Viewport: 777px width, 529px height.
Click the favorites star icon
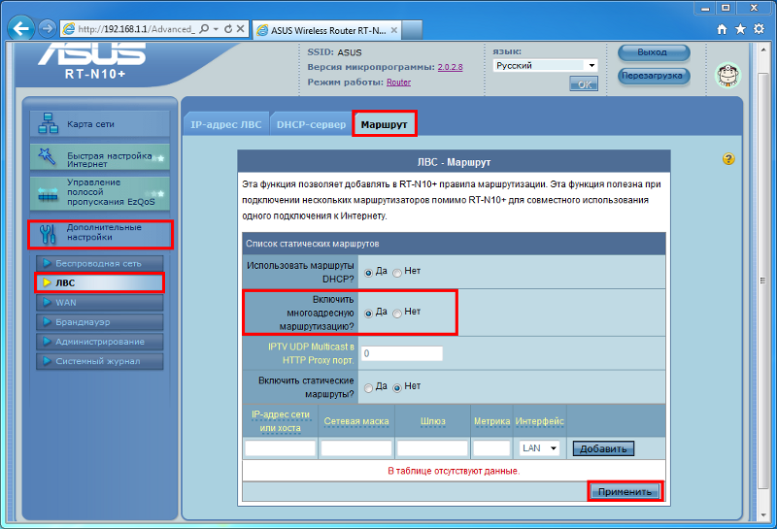[741, 29]
